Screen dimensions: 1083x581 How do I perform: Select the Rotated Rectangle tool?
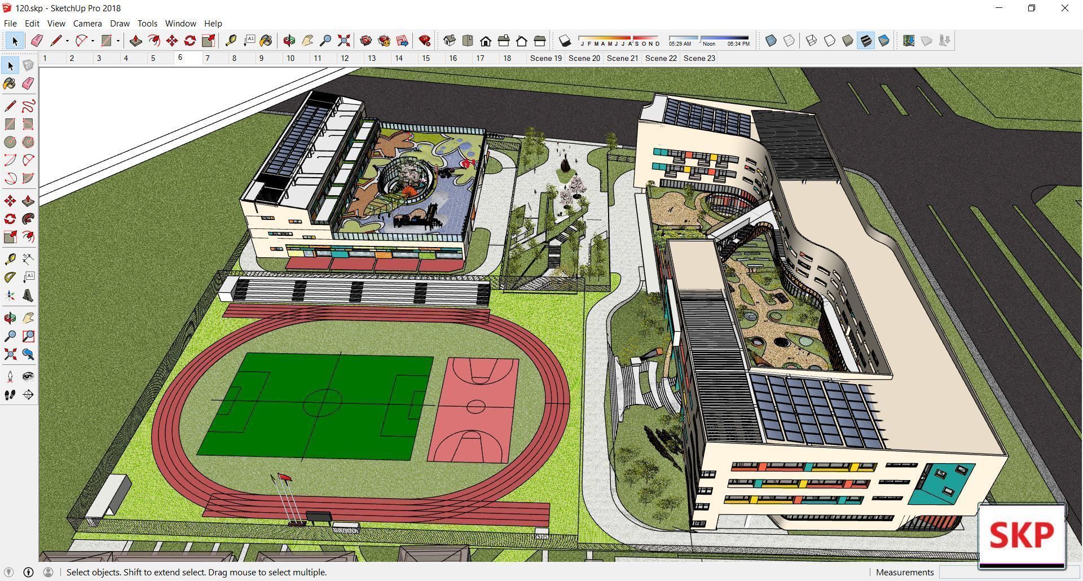[x=28, y=124]
